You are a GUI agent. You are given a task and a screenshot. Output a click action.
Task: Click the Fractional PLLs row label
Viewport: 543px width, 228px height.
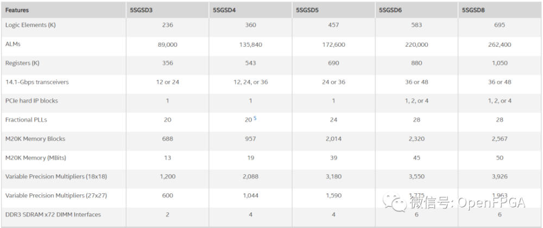pyautogui.click(x=26, y=120)
